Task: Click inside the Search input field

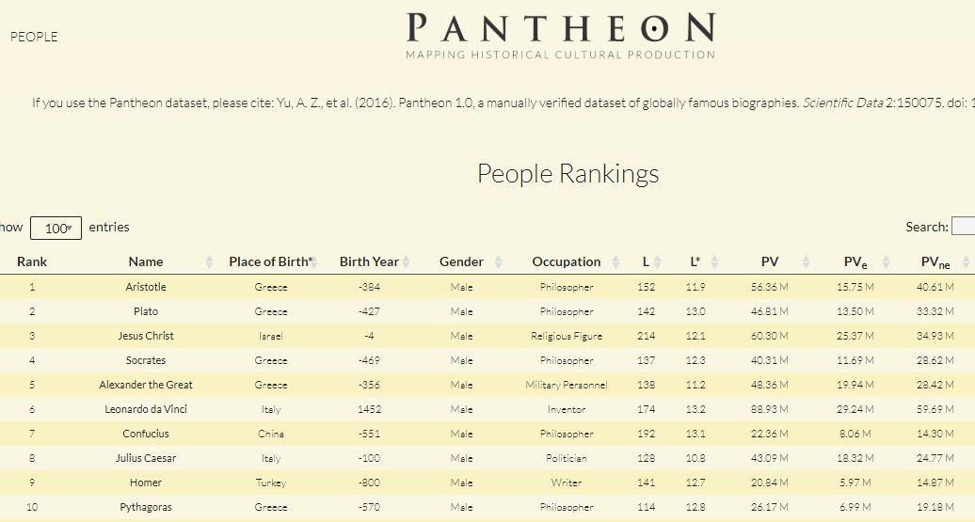Action: tap(963, 227)
